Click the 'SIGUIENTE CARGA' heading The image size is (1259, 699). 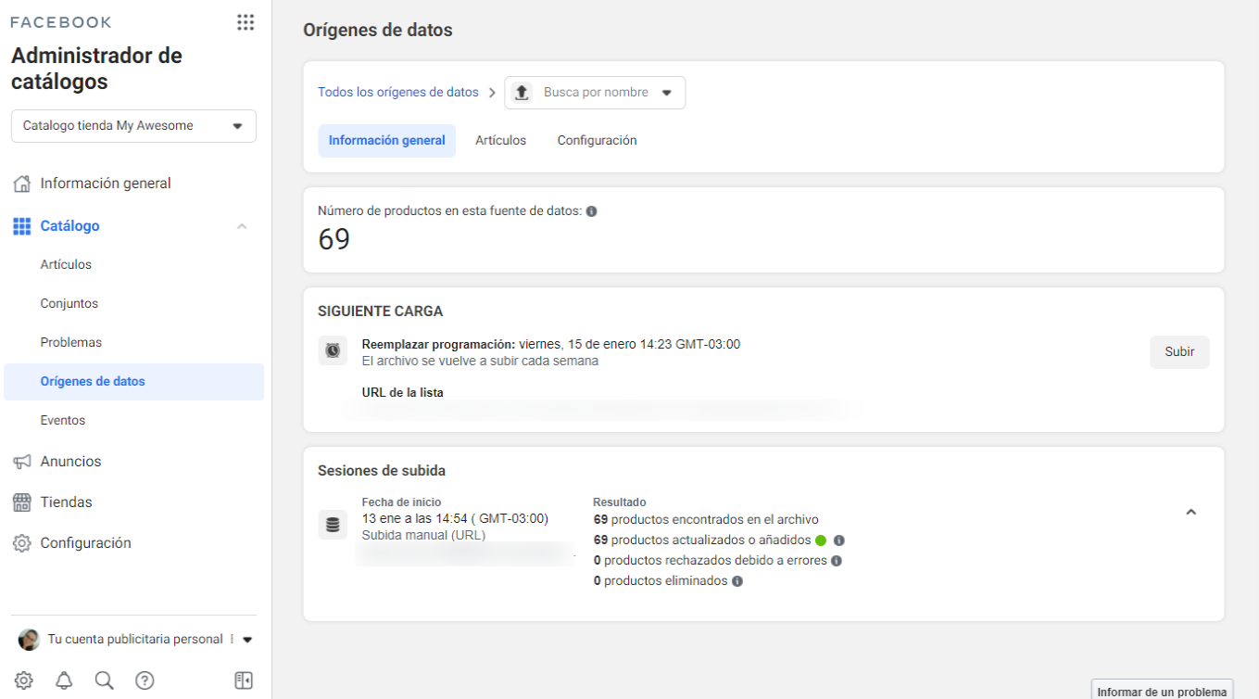coord(381,311)
